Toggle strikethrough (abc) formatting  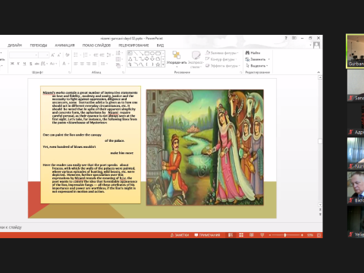coord(37,64)
